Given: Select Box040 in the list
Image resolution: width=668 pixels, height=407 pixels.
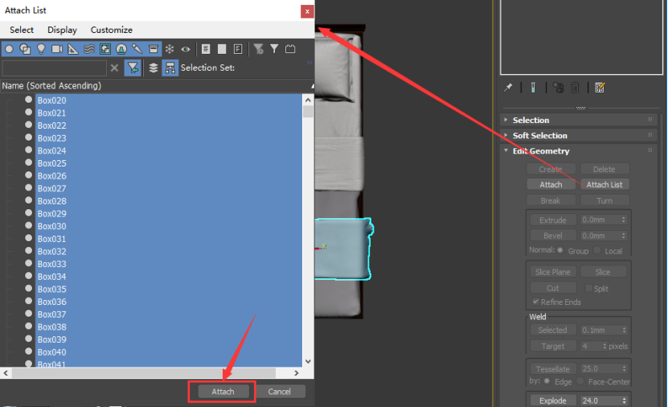Looking at the screenshot, I should click(51, 352).
